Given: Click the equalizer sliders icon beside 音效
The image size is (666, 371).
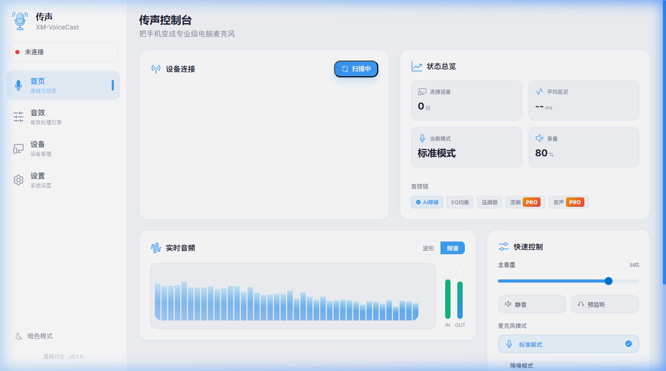Looking at the screenshot, I should tap(18, 117).
